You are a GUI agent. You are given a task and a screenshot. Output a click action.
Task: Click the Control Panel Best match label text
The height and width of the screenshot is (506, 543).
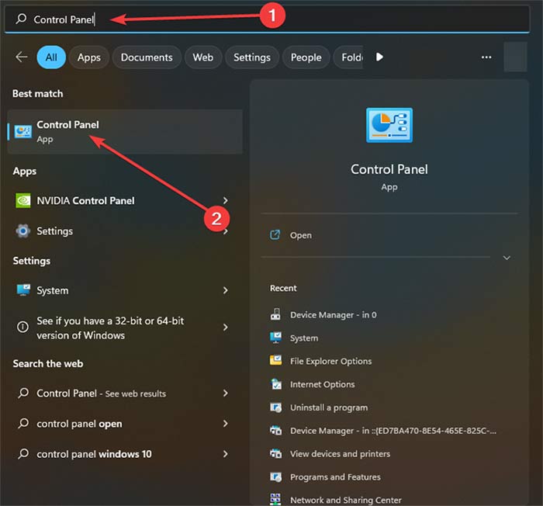[x=67, y=125]
